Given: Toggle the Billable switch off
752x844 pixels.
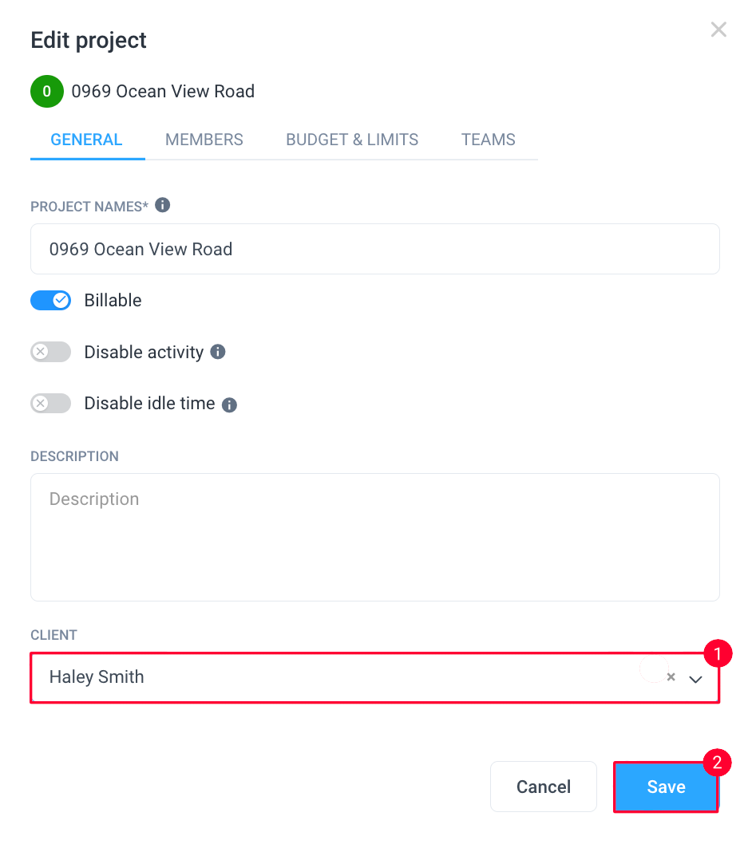Looking at the screenshot, I should [x=50, y=301].
